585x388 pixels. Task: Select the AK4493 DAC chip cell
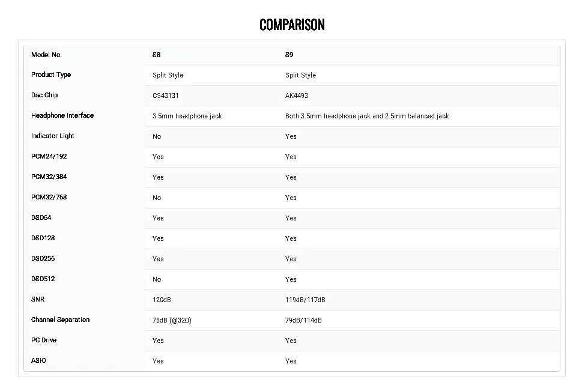click(x=297, y=95)
